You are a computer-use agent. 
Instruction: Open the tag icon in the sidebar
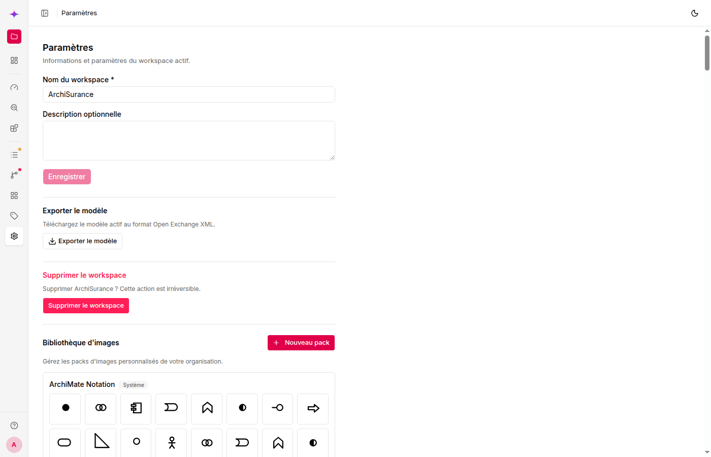coord(14,216)
